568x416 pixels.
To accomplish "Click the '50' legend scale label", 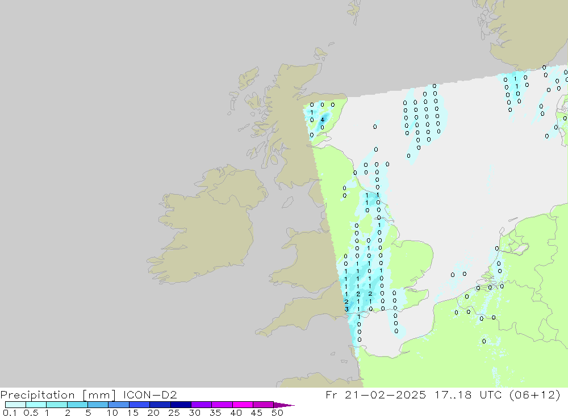I will pos(277,413).
